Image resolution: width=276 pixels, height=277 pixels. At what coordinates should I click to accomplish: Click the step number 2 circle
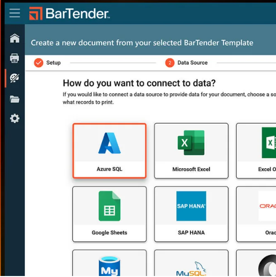(170, 63)
